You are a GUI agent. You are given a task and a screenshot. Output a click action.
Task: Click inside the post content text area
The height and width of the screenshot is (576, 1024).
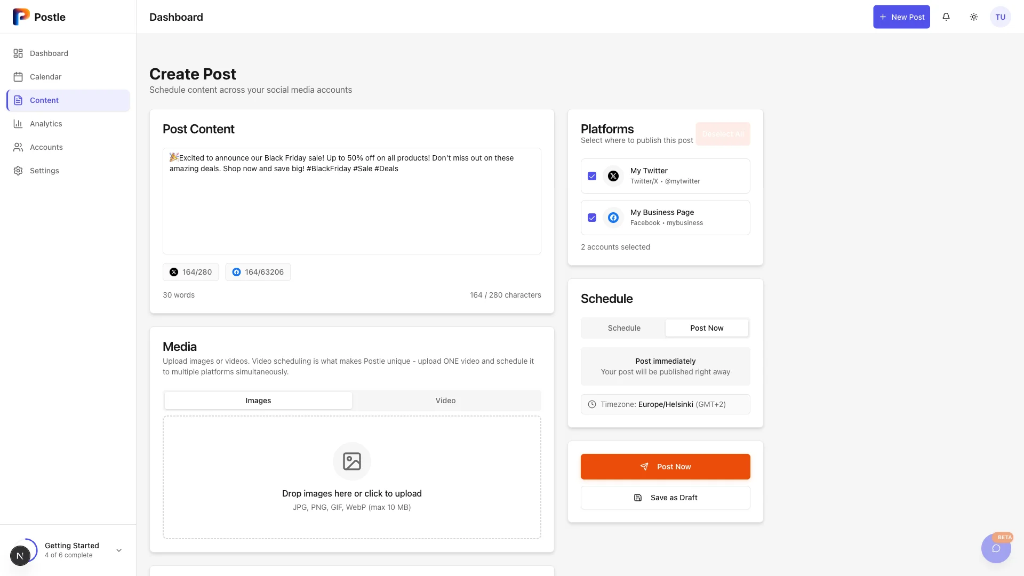pos(351,201)
